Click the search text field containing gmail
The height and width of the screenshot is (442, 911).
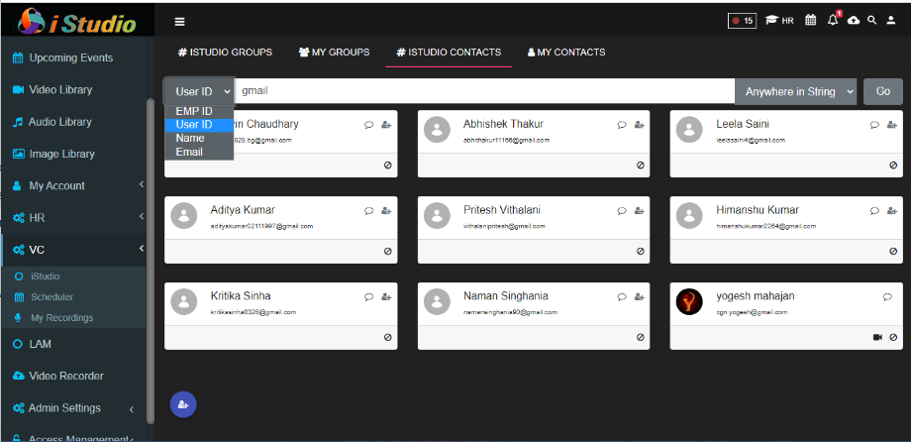485,91
